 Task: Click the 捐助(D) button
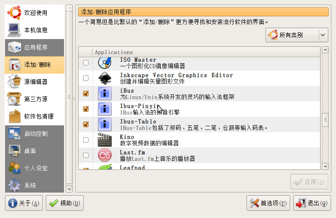tap(64, 203)
